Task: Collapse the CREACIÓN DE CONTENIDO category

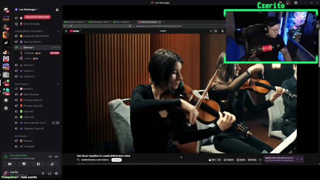Action: click(29, 31)
